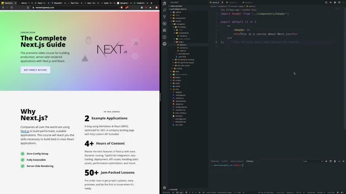Screen dimensions: 346x194
Task: Click the pages breadcrumb segment above the editor
Action: click(241, 6)
